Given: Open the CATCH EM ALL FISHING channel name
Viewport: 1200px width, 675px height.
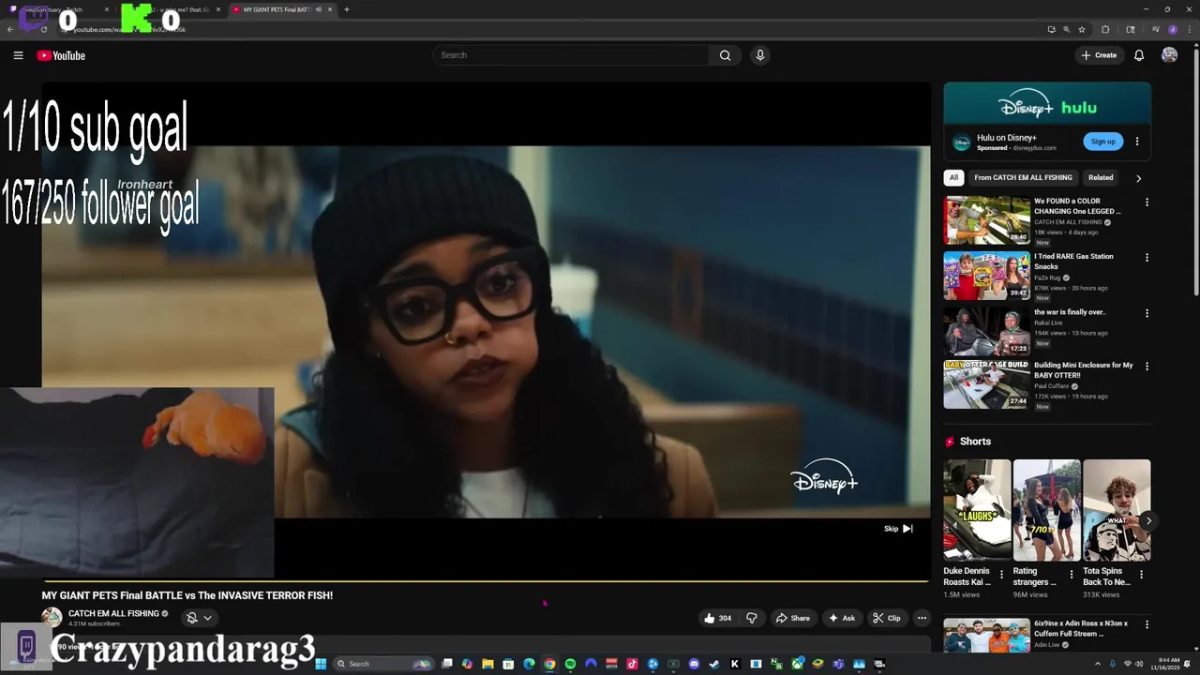Looking at the screenshot, I should click(x=113, y=614).
